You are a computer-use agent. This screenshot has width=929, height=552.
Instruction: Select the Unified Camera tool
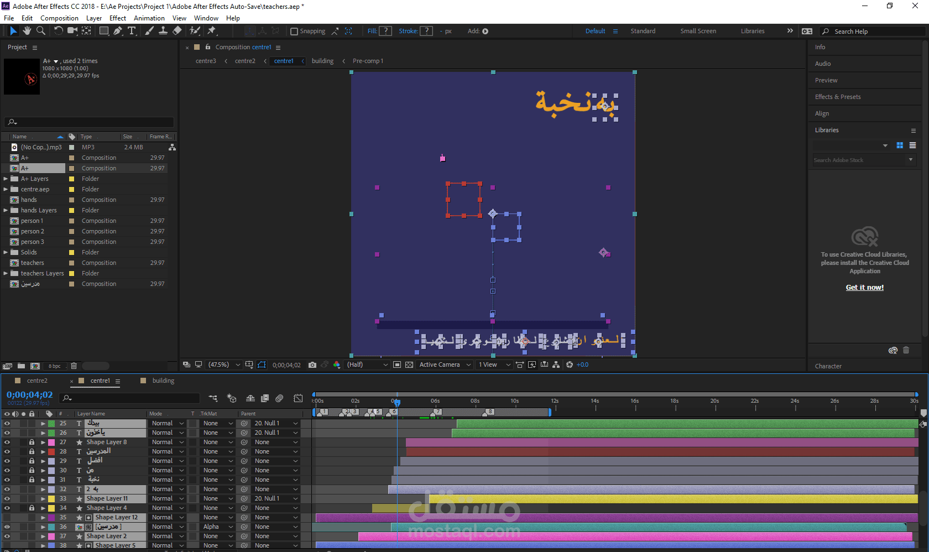(72, 31)
